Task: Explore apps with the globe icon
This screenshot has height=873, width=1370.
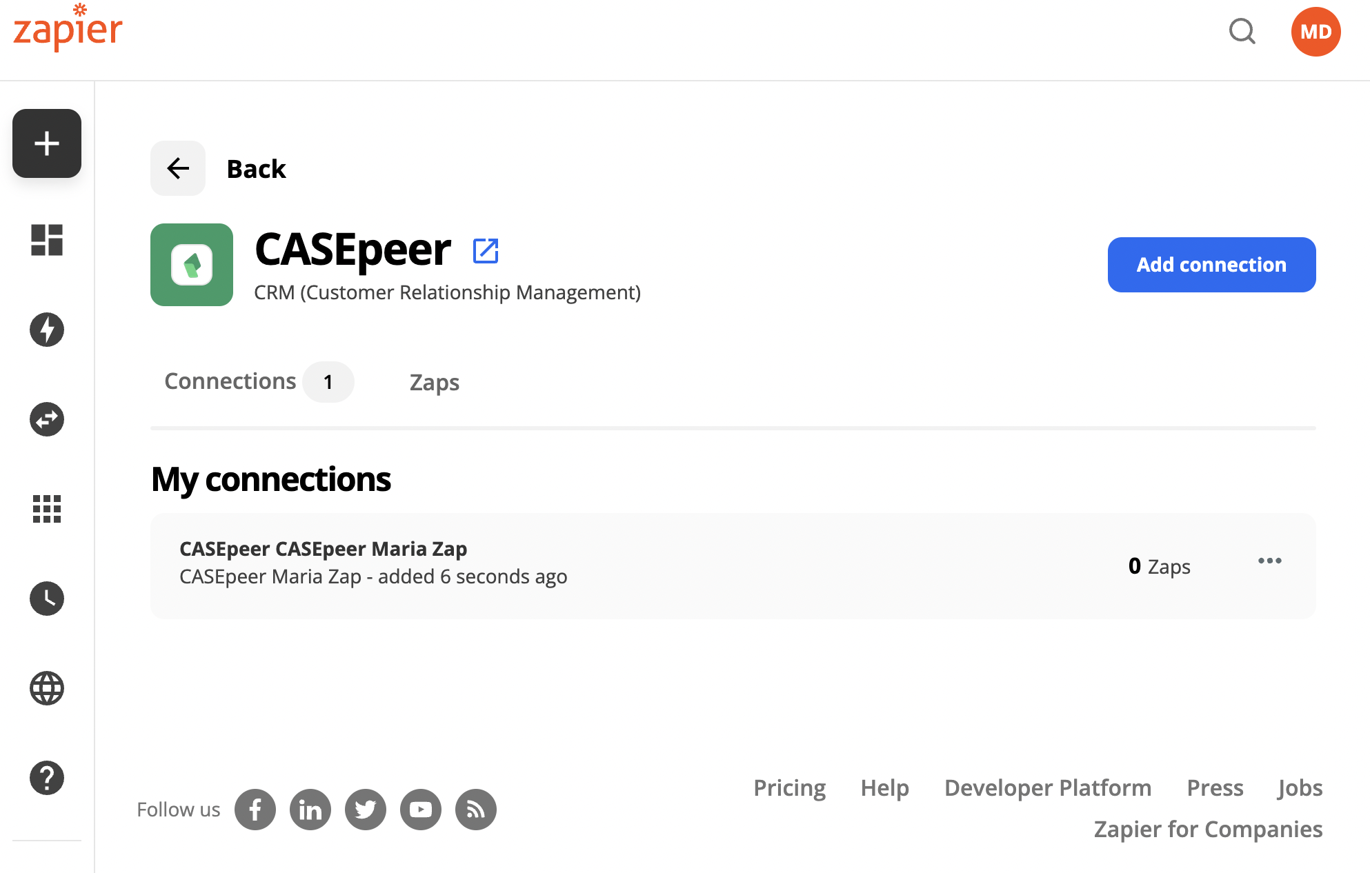Action: (46, 688)
